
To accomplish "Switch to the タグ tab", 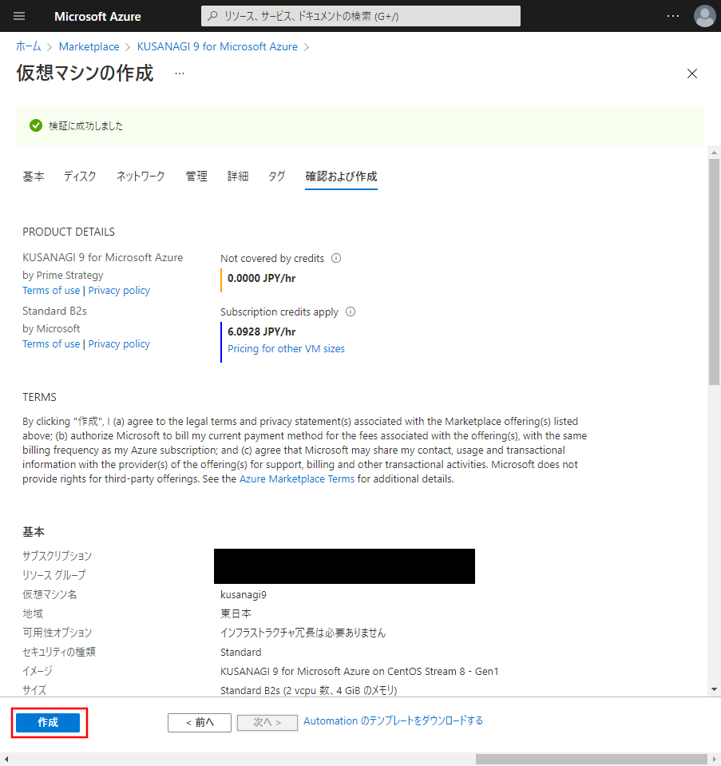I will (276, 177).
